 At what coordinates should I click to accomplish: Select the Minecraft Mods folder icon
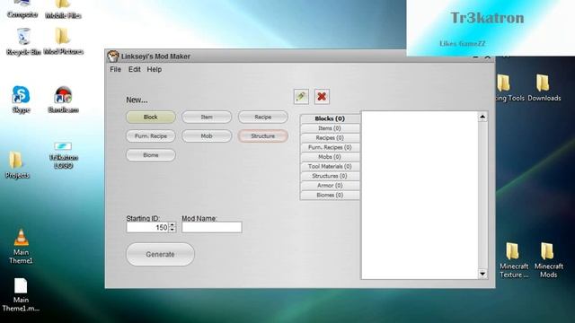[549, 260]
